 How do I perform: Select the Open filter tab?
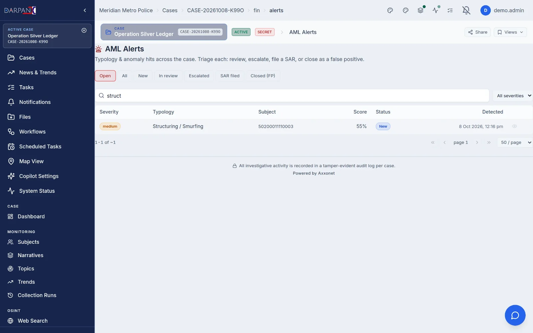tap(105, 76)
